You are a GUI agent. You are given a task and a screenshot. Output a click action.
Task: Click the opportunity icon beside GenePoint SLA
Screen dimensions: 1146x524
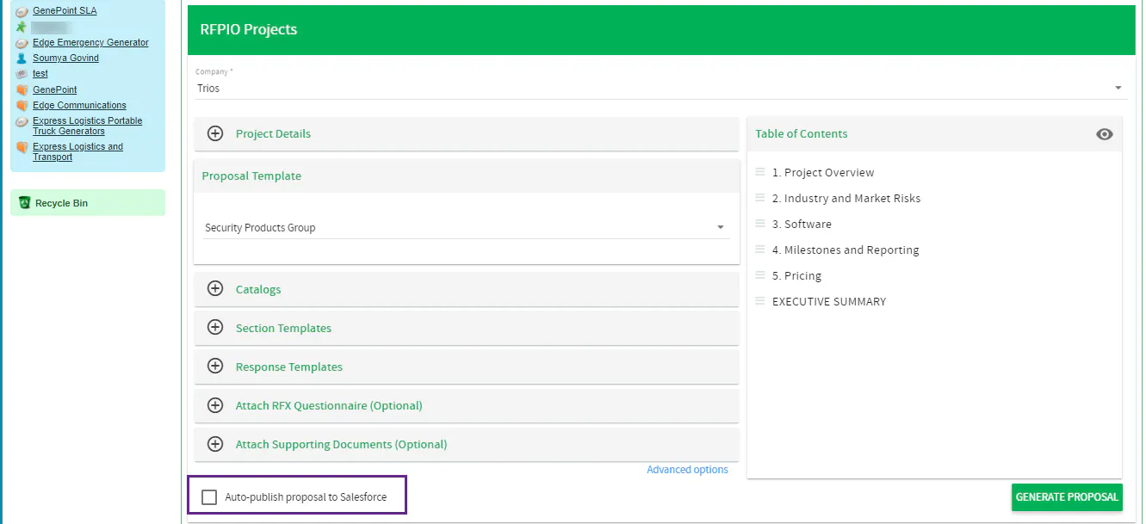click(x=21, y=10)
